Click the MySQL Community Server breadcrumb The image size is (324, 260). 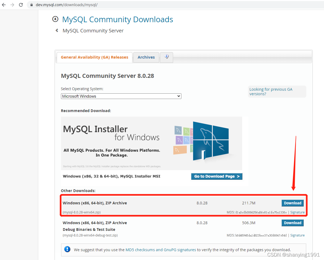93,30
